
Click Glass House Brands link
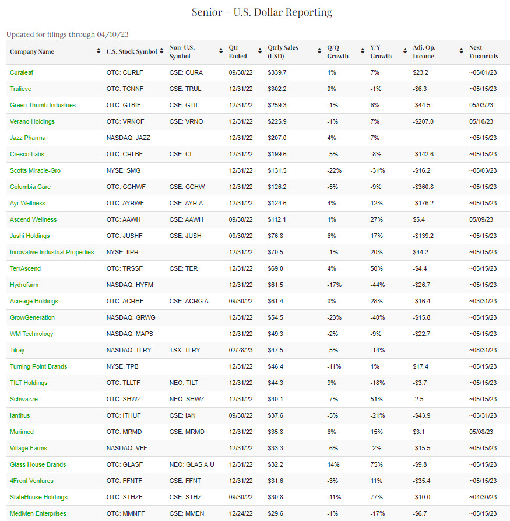[38, 464]
